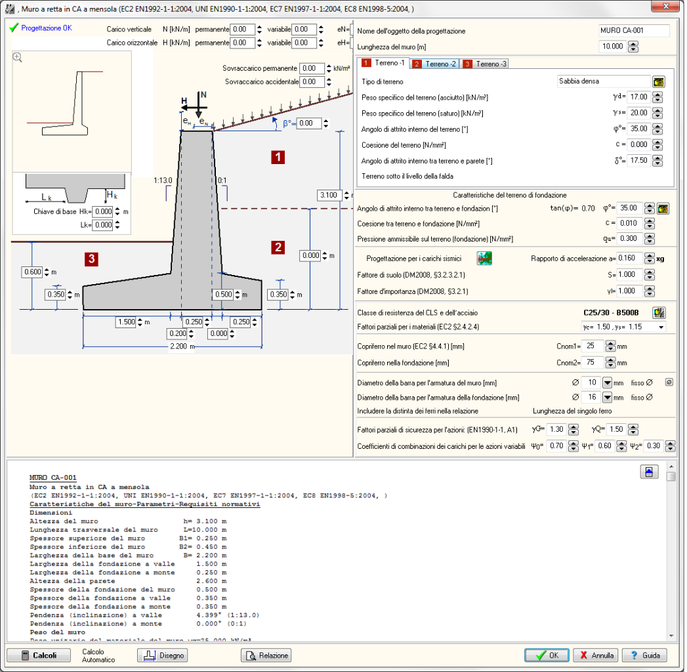Click the application icon in the title bar

(10, 9)
